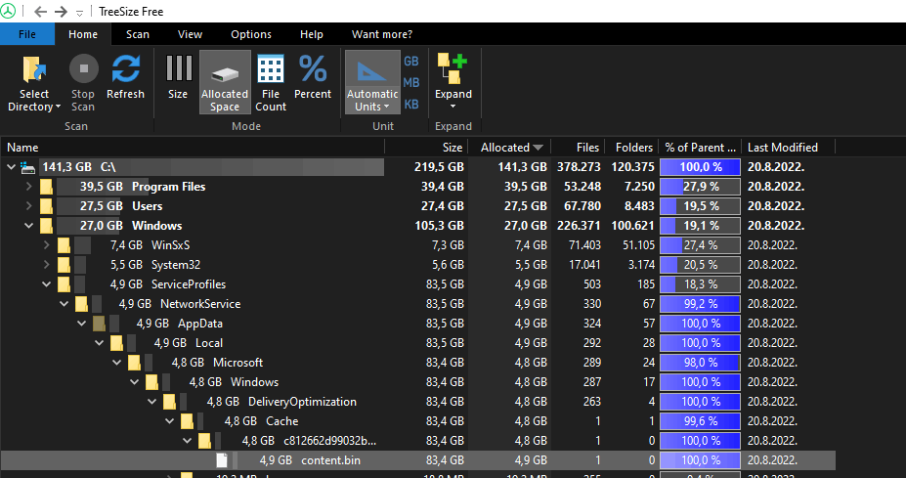The height and width of the screenshot is (478, 906).
Task: Set unit to KB
Action: [x=411, y=104]
